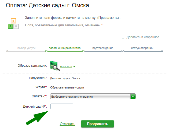Cancel the payment with the Отменить link
This screenshot has height=131, width=169.
tap(67, 124)
